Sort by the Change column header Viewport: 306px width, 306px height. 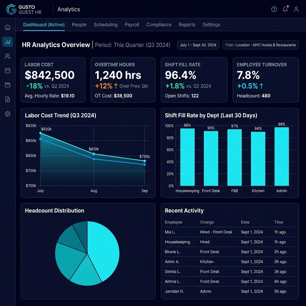207,222
